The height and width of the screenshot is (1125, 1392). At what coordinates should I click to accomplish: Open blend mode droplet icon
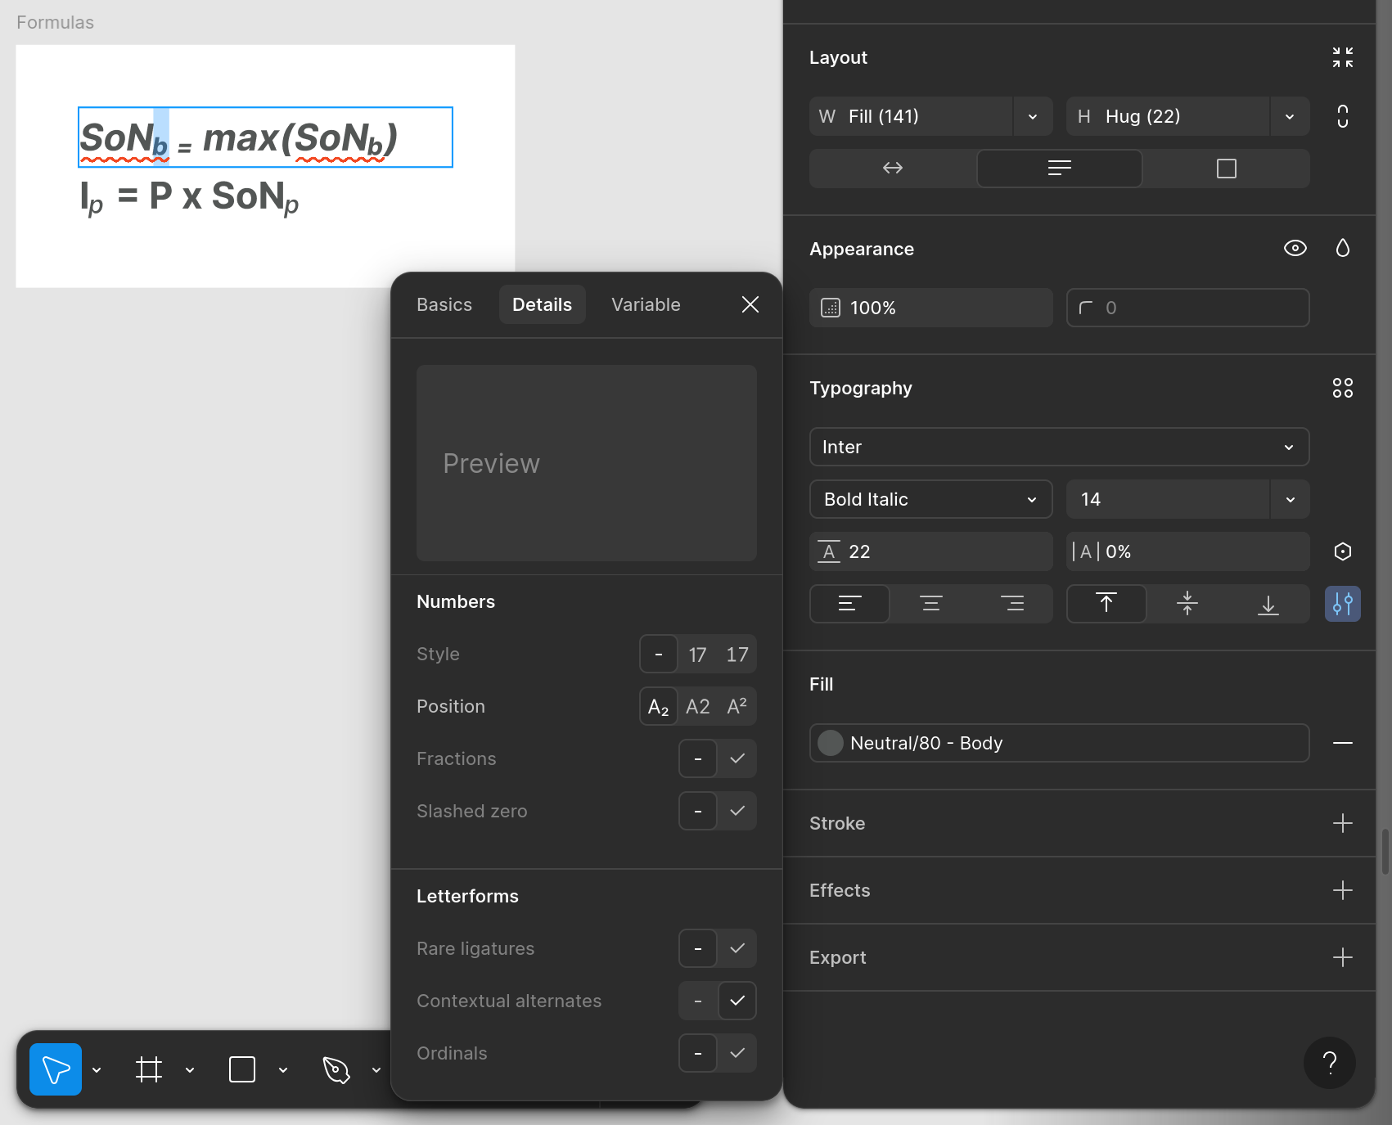point(1342,248)
